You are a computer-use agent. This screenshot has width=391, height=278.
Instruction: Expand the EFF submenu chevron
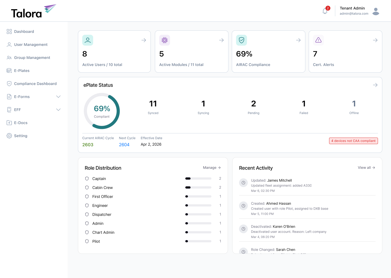[x=58, y=110]
